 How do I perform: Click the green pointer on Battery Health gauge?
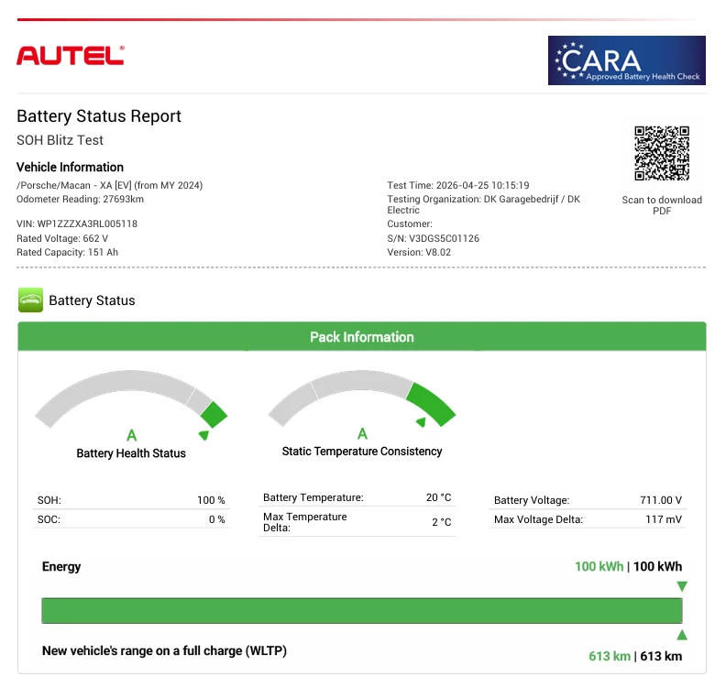[x=203, y=435]
